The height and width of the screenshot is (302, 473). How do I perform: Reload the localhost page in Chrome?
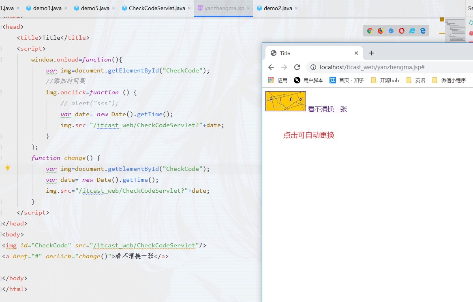point(297,67)
